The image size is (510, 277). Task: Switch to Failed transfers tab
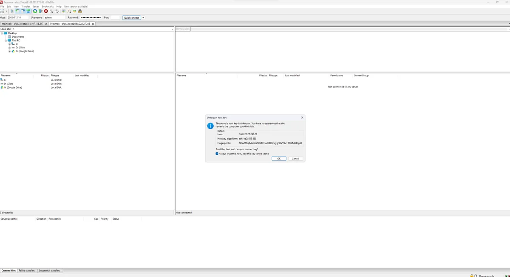27,270
